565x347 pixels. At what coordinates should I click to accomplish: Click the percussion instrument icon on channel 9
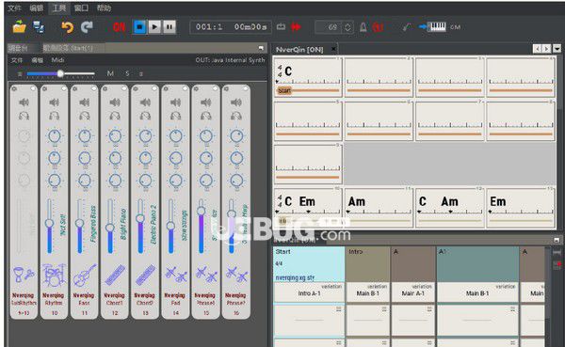point(24,275)
